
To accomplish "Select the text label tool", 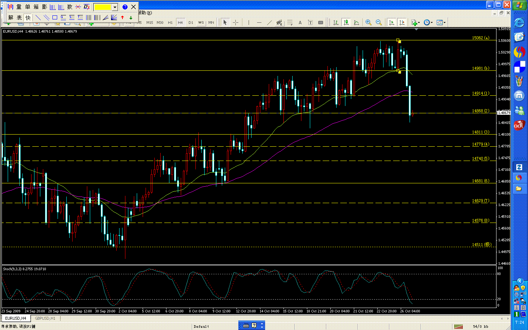I will (x=310, y=22).
